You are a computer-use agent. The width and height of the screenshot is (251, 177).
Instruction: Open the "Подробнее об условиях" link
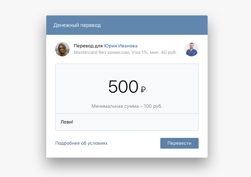pos(81,143)
